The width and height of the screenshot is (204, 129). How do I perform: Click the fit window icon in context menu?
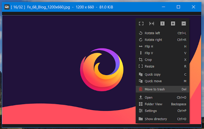coord(141,23)
